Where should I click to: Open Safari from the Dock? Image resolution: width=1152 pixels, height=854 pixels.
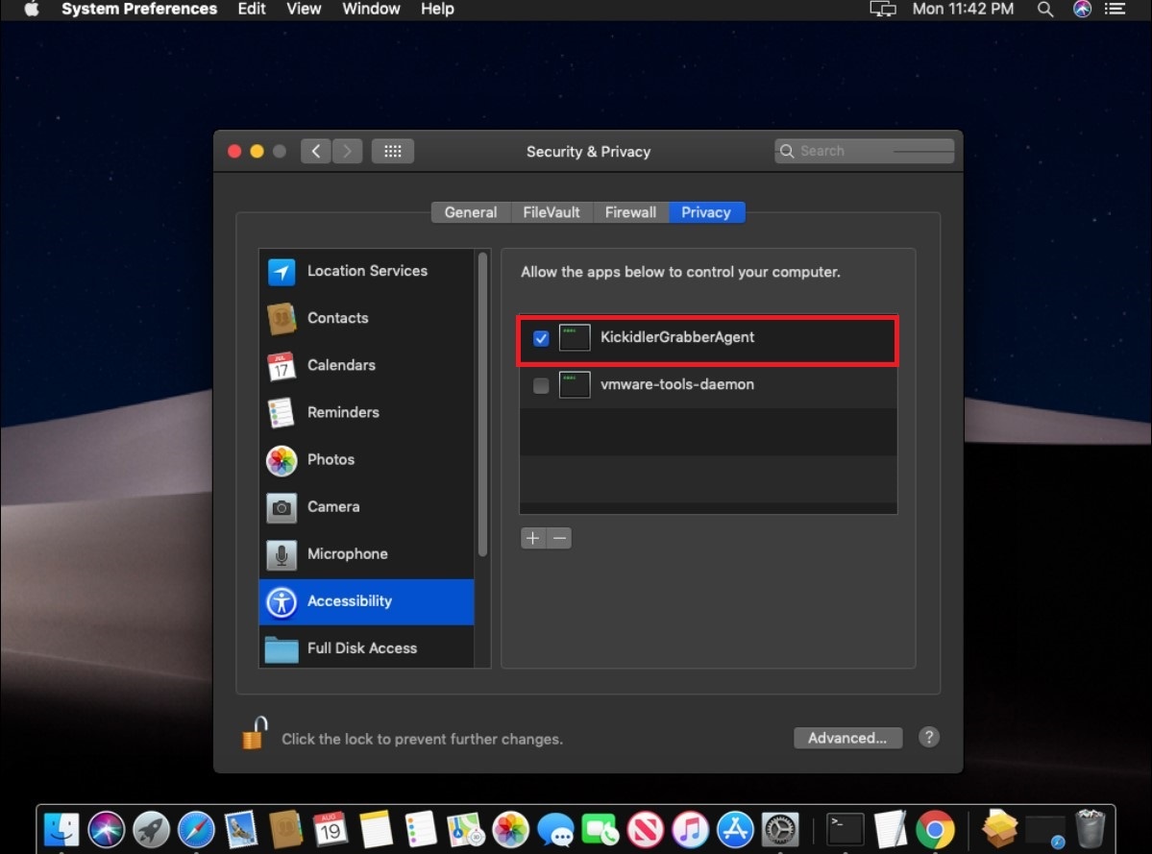[196, 830]
